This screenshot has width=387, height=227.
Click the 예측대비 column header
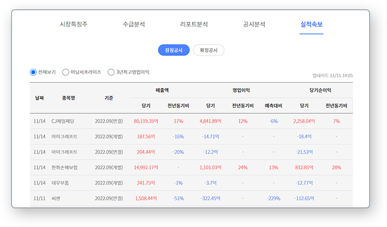coord(274,106)
